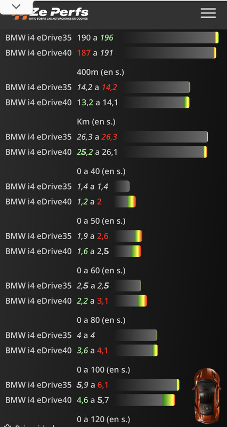Click the Ze Perfs logo

50,13
